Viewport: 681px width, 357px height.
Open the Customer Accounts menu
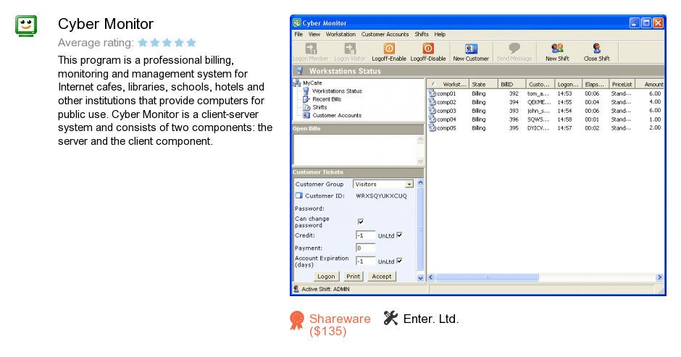tap(385, 34)
